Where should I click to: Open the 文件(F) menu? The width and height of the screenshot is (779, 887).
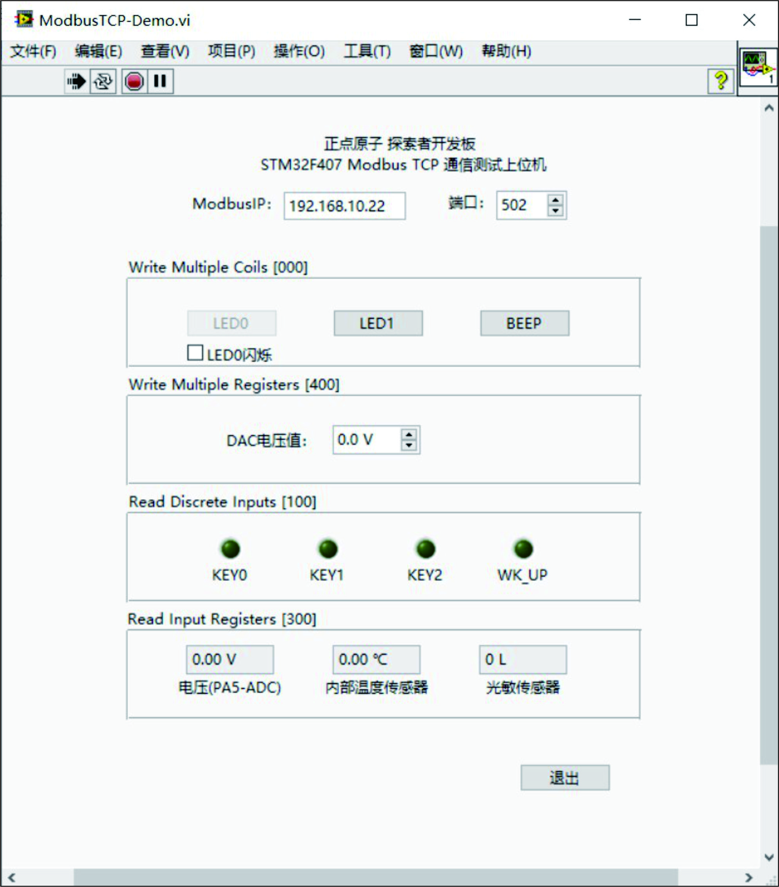point(33,52)
